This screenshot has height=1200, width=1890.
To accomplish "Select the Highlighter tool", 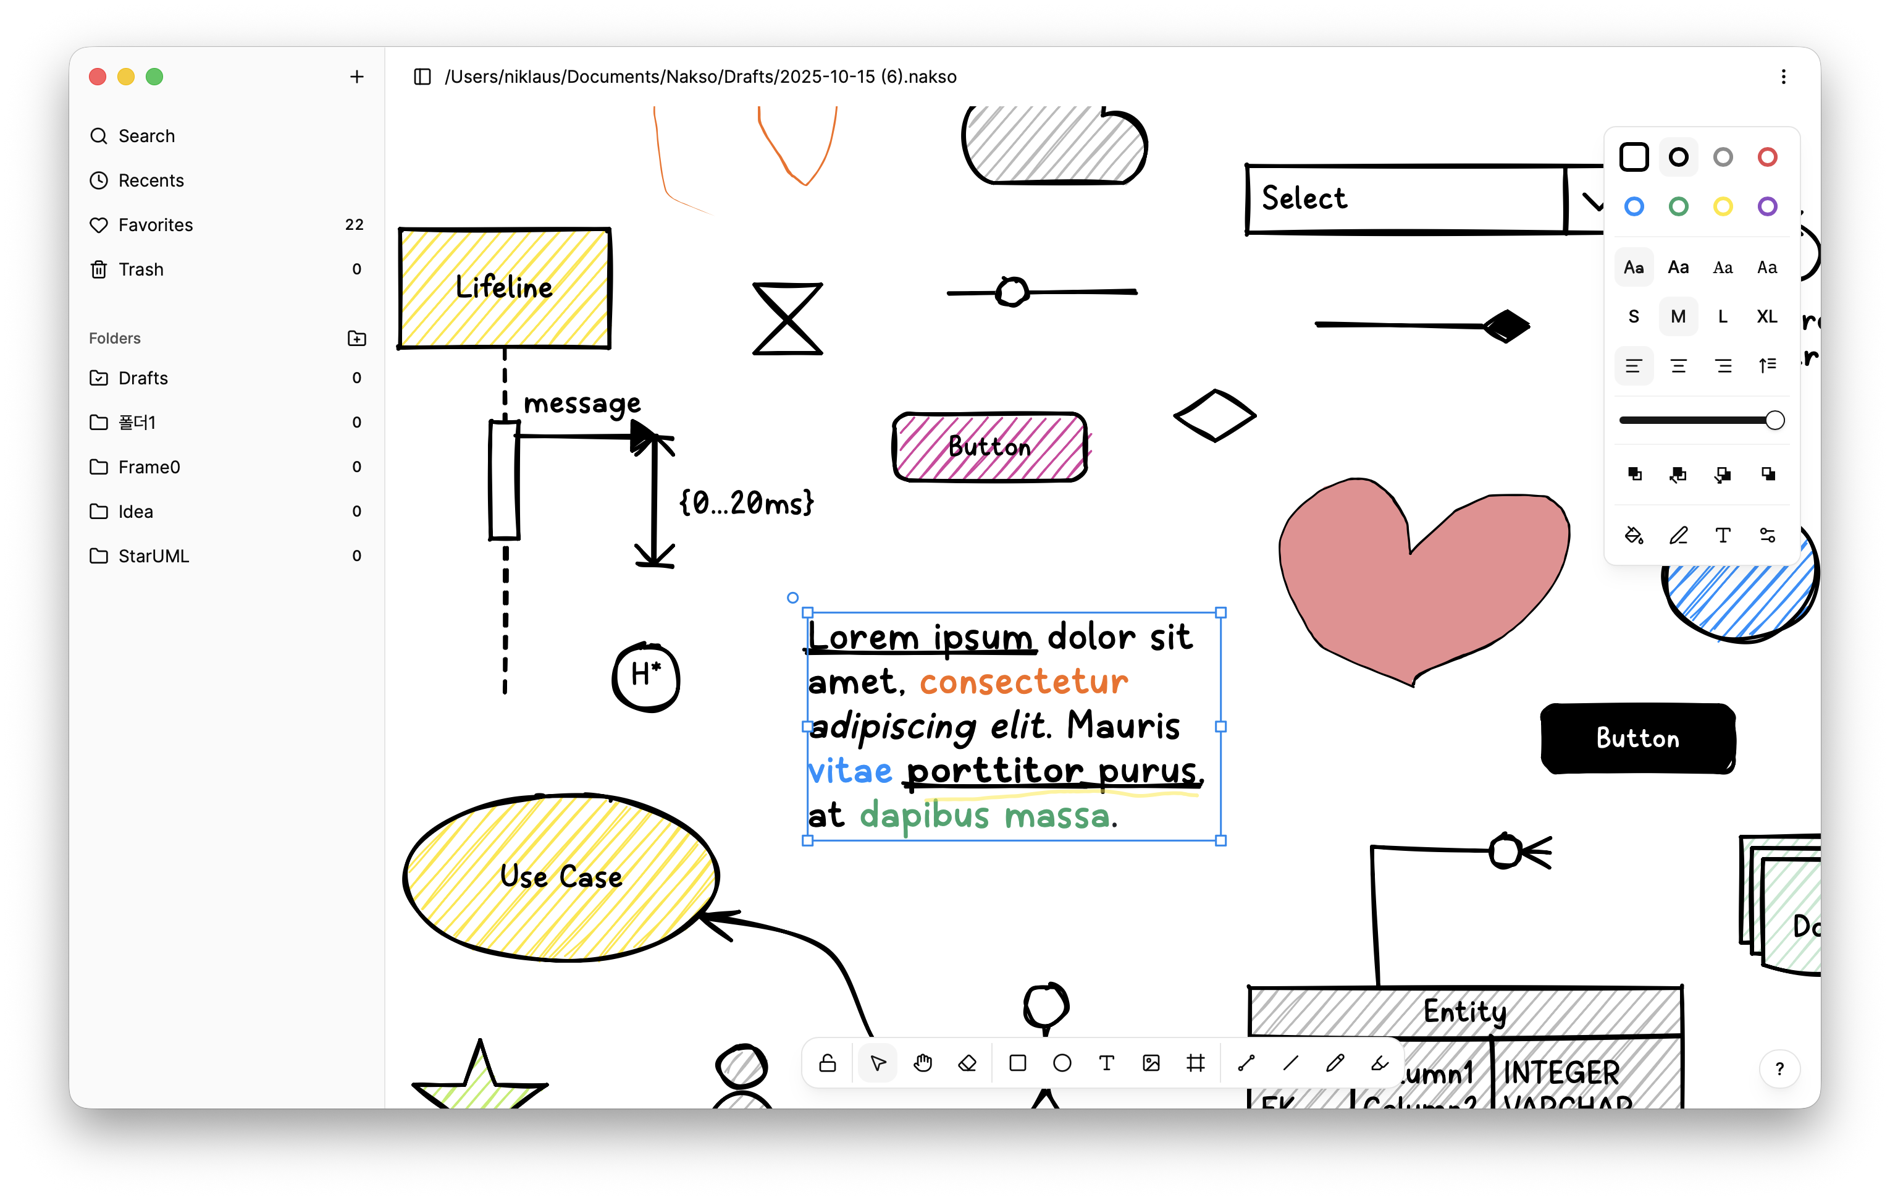I will tap(1379, 1063).
